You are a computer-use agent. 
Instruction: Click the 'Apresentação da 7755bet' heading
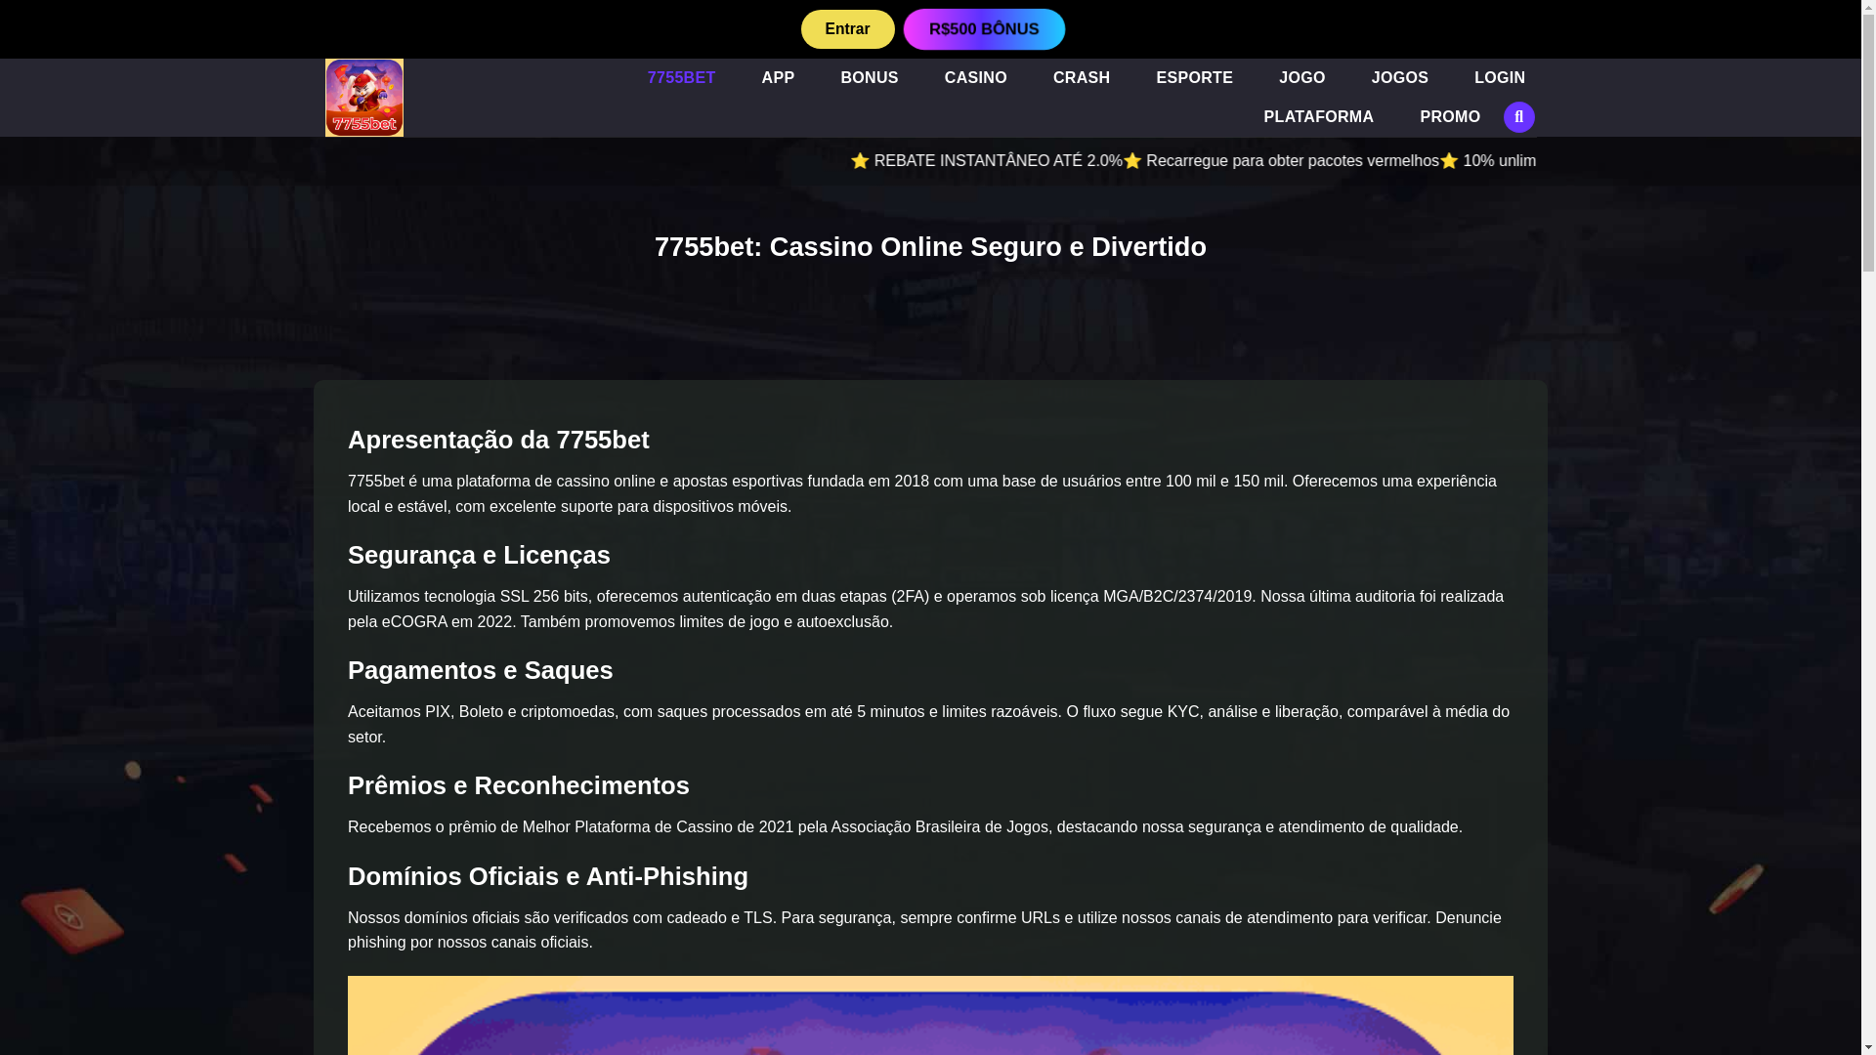click(498, 440)
